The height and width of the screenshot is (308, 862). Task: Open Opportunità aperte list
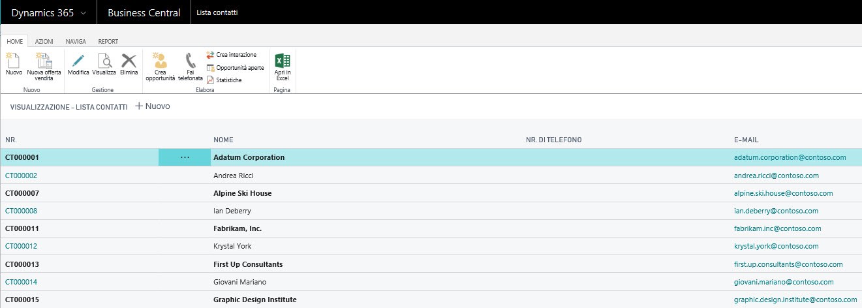pos(235,67)
